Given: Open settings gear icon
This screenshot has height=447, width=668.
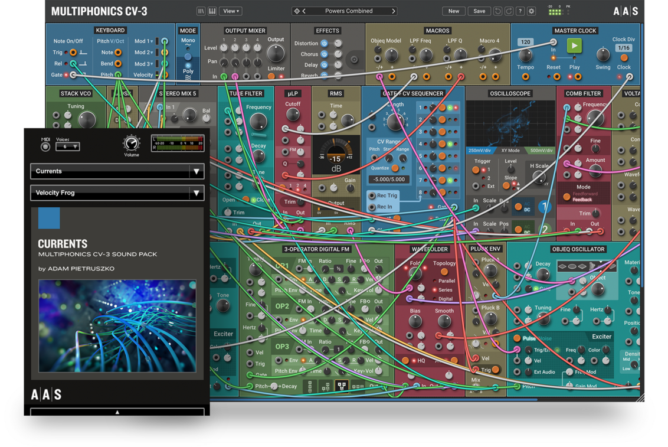Looking at the screenshot, I should pos(532,11).
